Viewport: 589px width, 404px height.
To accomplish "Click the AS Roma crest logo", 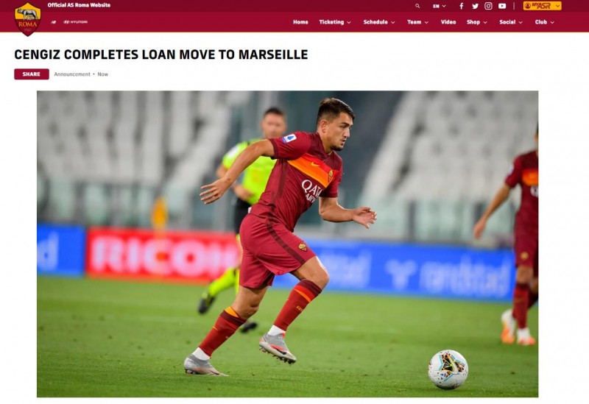I will [28, 19].
